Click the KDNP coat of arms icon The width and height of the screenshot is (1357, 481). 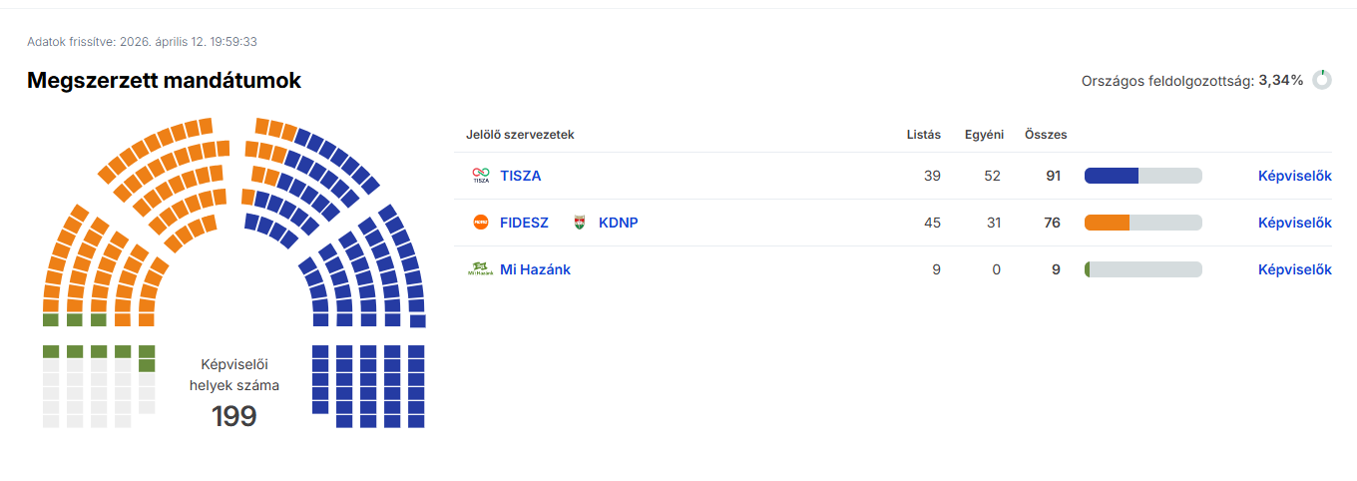tap(580, 223)
